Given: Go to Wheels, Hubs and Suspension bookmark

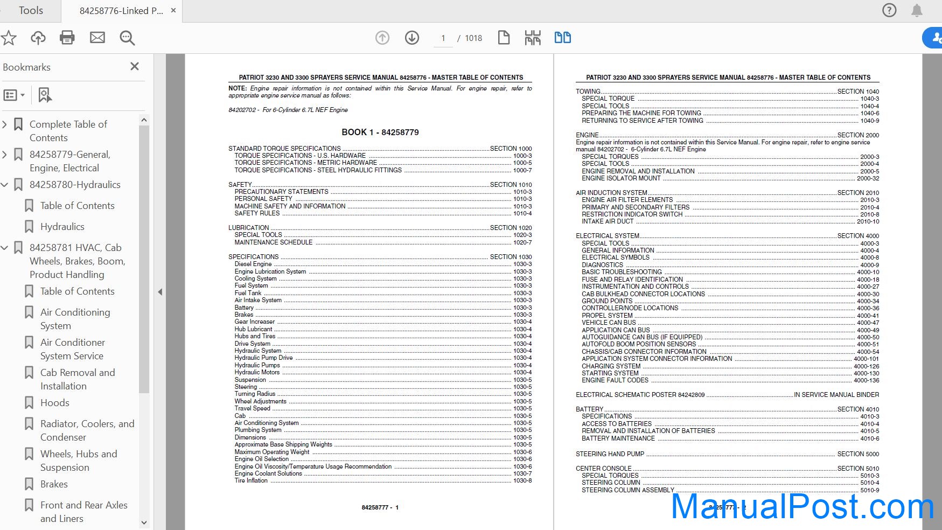Looking at the screenshot, I should tap(79, 461).
